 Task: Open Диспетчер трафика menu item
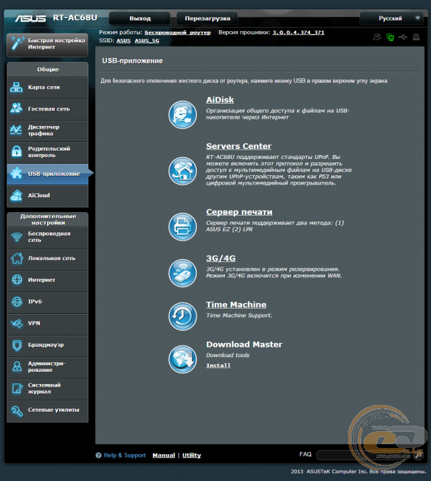[x=48, y=131]
